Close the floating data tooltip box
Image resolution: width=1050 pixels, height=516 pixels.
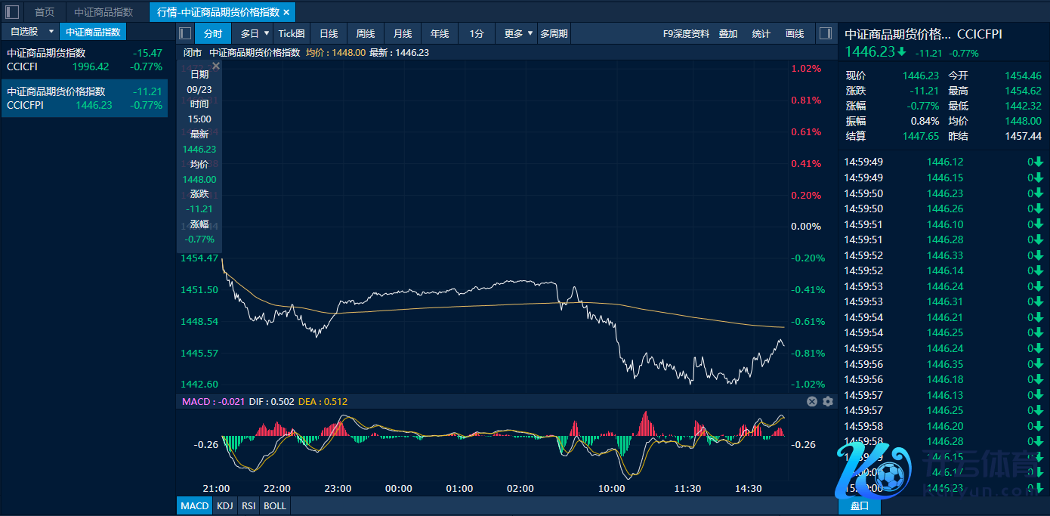(215, 66)
